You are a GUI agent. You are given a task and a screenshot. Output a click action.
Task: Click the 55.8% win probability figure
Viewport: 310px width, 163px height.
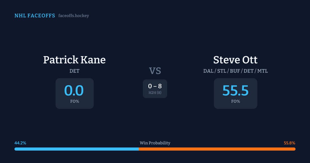point(289,143)
